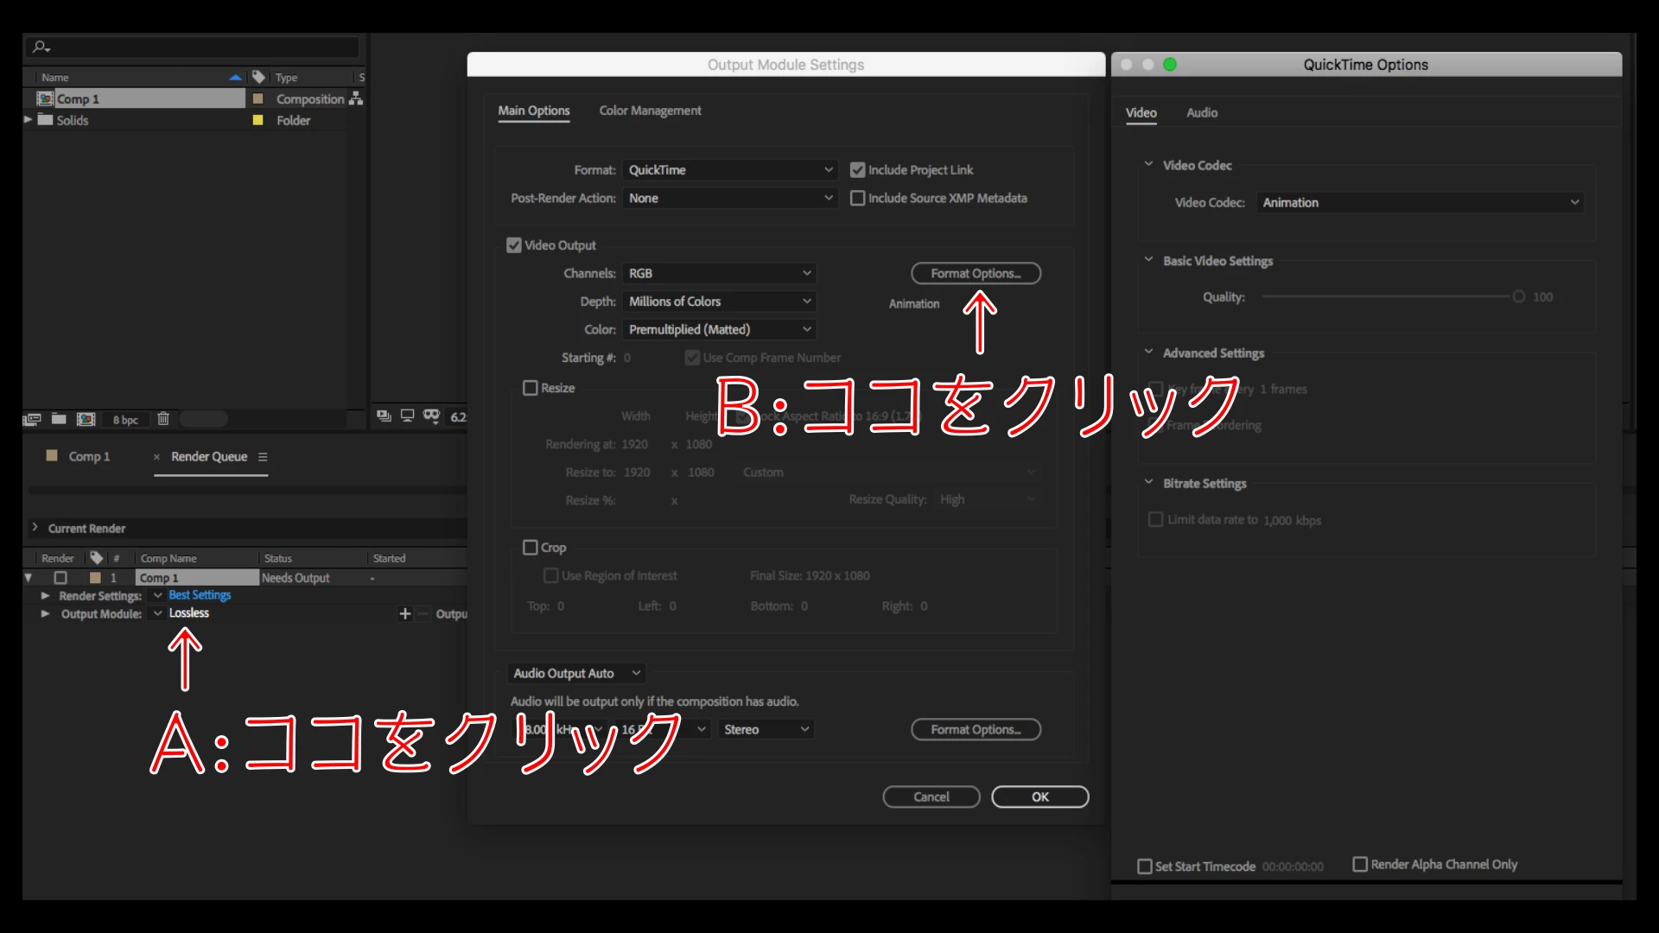This screenshot has height=933, width=1659.
Task: Click the video Format Options button
Action: click(x=976, y=273)
